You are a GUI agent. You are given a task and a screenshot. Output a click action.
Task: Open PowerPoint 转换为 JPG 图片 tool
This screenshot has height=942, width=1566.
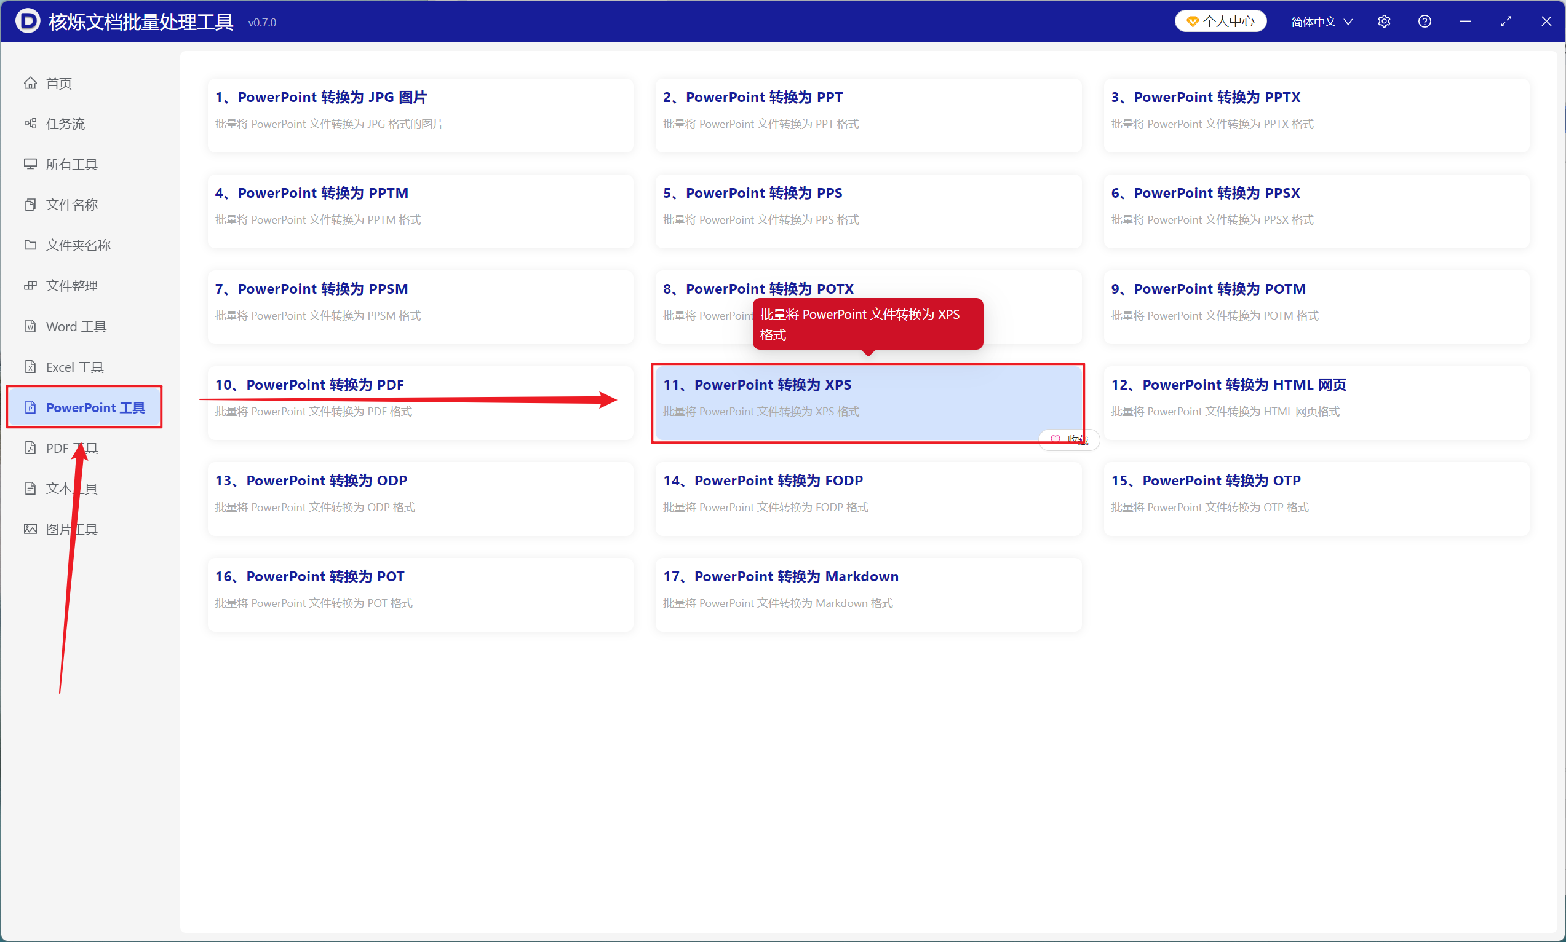pyautogui.click(x=421, y=116)
